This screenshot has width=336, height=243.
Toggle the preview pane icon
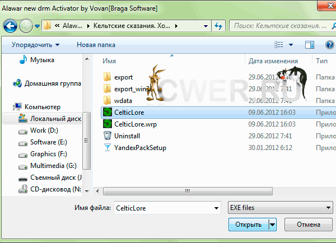point(310,45)
